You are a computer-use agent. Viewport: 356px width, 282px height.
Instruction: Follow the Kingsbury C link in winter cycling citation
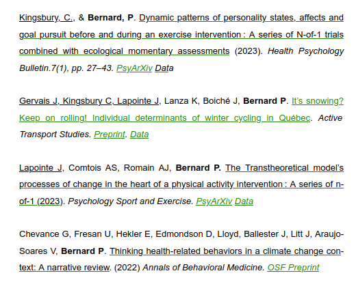[x=87, y=101]
